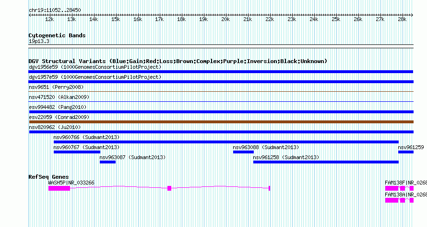The width and height of the screenshot is (427, 227).
Task: Open WASH5P|NR_033266 gene label
Action: tap(71, 183)
